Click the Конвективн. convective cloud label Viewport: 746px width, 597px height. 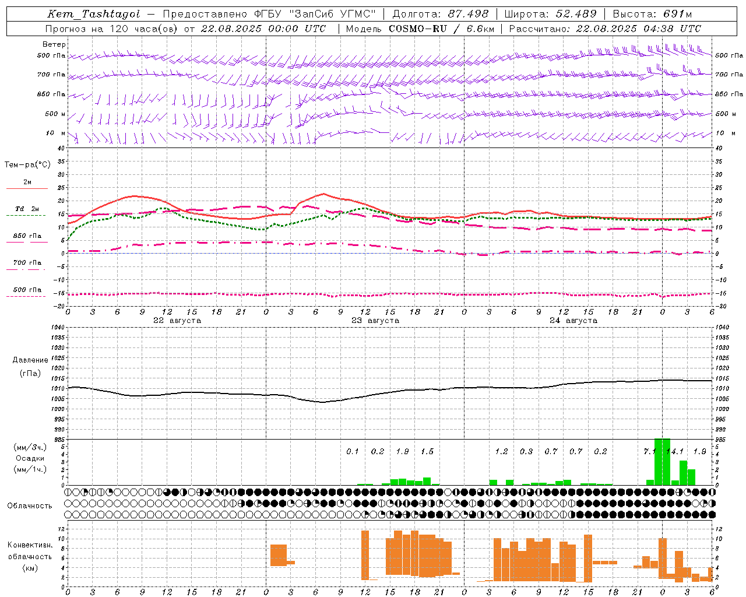point(30,545)
